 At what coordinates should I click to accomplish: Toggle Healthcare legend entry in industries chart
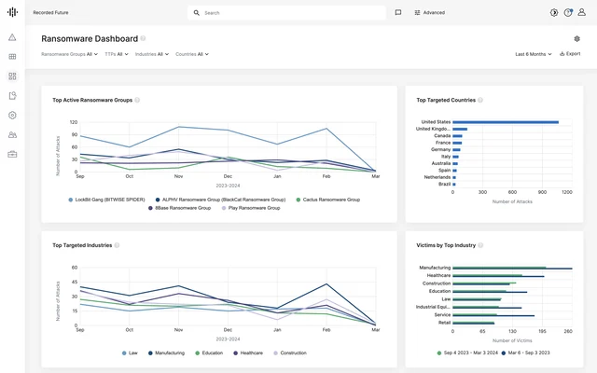(248, 352)
